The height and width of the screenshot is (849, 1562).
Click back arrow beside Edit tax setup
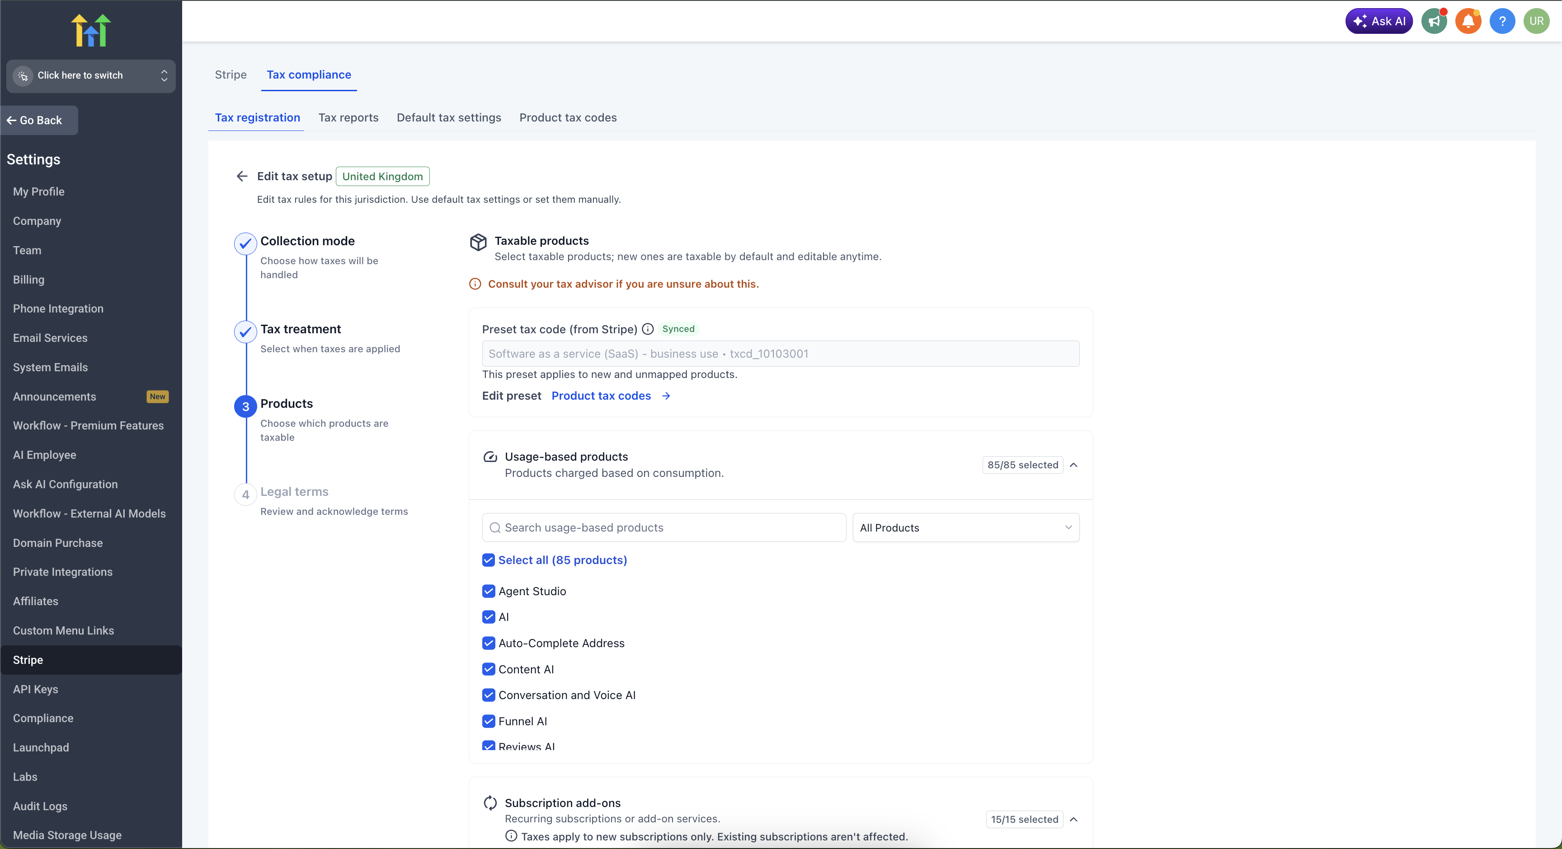pos(242,176)
